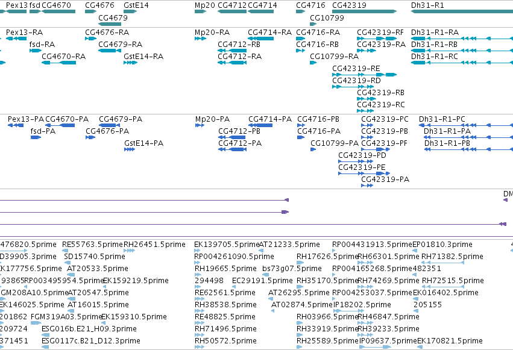Select EST IP18202.5prime
The height and width of the screenshot is (350, 513).
tap(362, 305)
